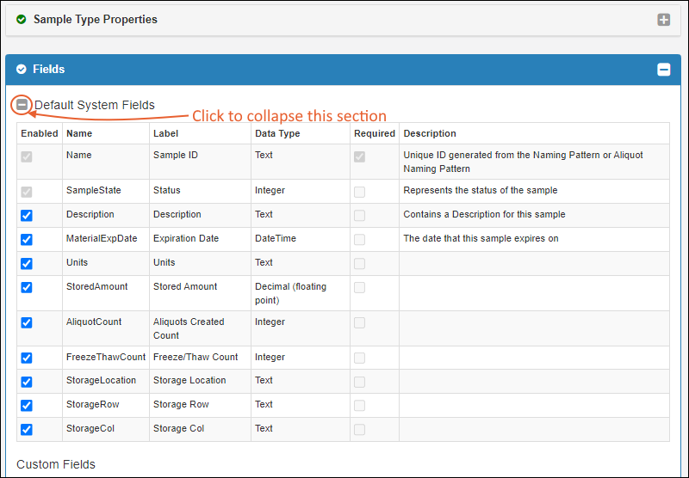Uncheck the AliquotCount Enabled box

point(27,322)
